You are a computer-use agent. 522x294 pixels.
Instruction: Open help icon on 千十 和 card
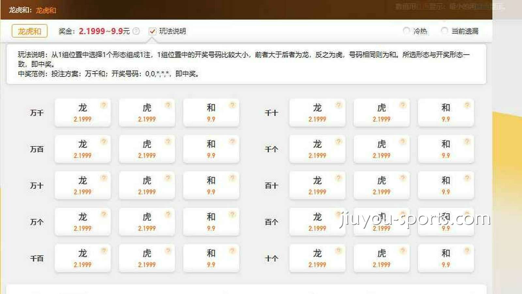coord(467,105)
